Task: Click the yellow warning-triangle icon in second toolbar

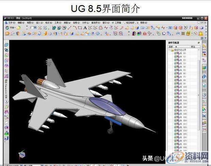Action: pos(201,33)
